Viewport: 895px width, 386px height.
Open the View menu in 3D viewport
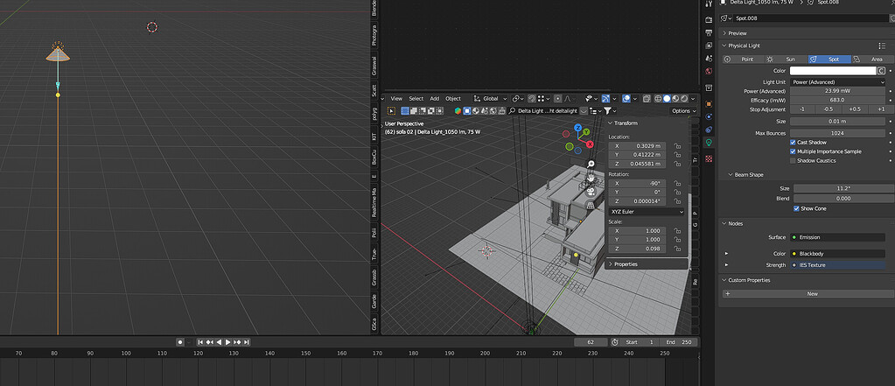(396, 99)
